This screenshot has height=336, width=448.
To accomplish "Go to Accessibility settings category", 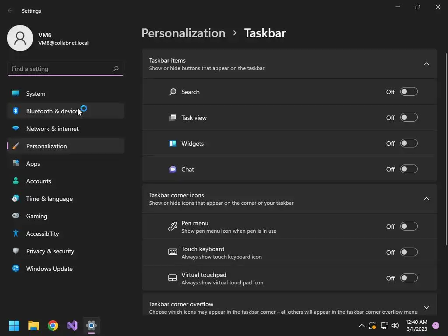I will [x=42, y=234].
